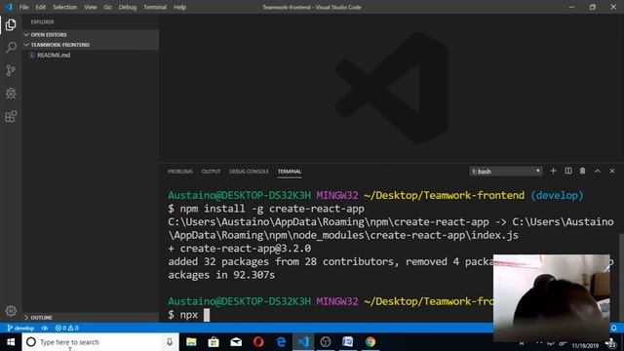Viewport: 624px width, 351px height.
Task: Click the taskbar icon right of OBS
Action: (x=348, y=342)
